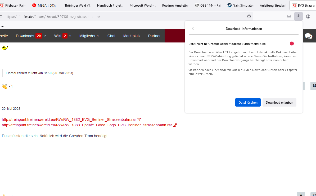Open the Chat menu item
The width and height of the screenshot is (316, 196).
tap(111, 36)
